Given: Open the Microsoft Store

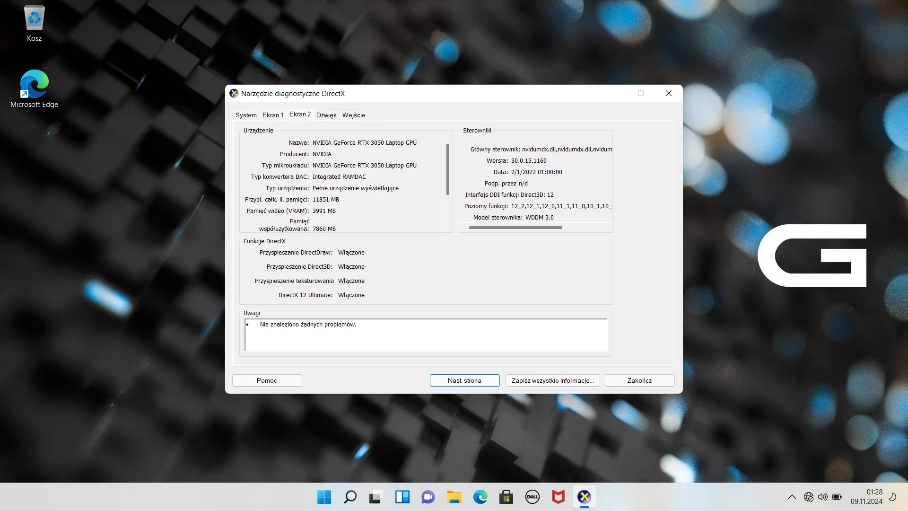Looking at the screenshot, I should [x=506, y=497].
